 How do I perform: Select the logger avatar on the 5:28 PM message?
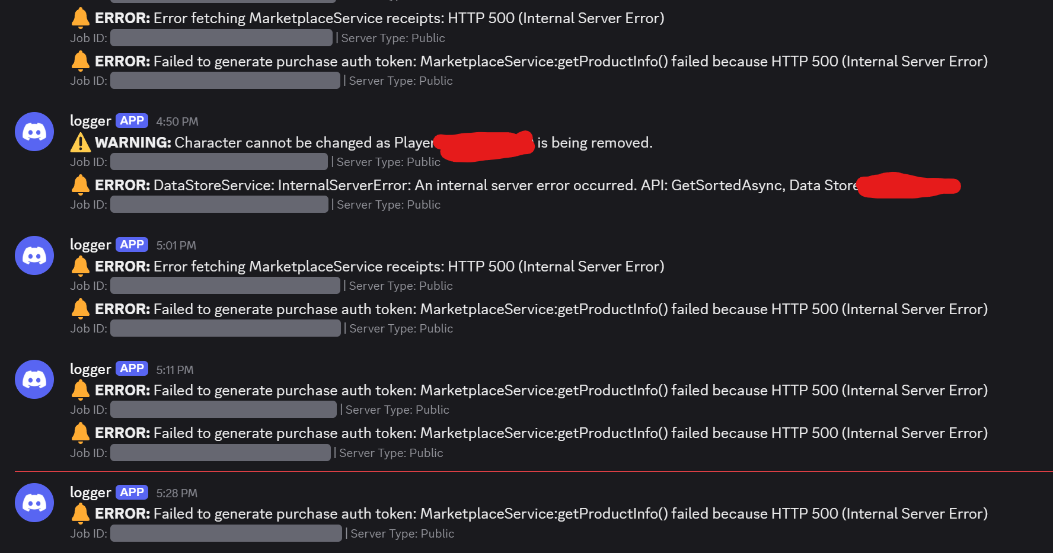[x=34, y=503]
